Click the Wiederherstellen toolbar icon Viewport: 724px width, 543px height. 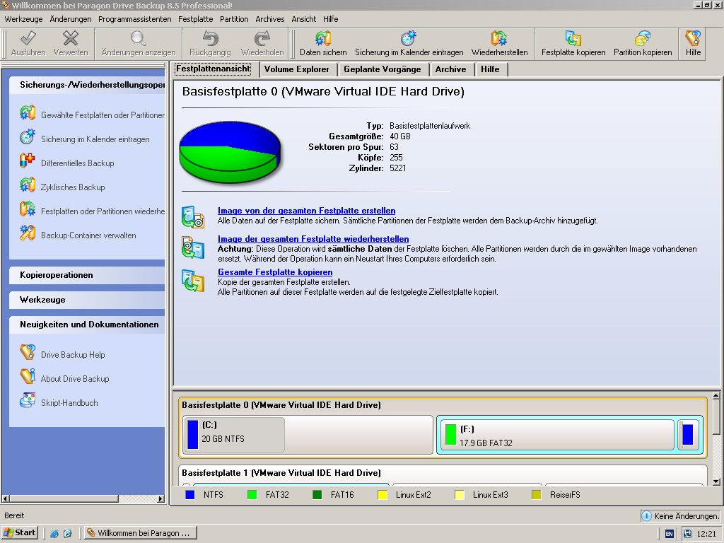[x=499, y=38]
